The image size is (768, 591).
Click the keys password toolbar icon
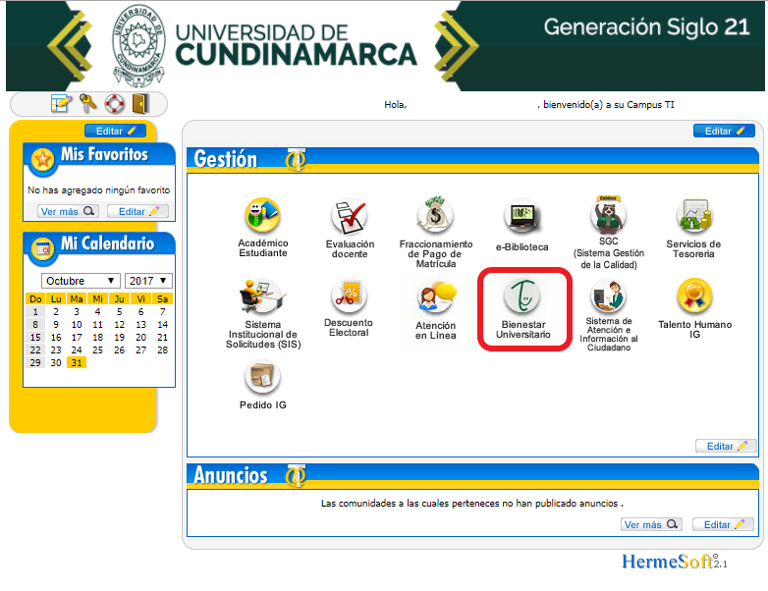coord(88,103)
